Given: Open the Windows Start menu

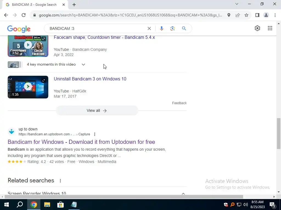Looking at the screenshot, I should click(7, 205).
